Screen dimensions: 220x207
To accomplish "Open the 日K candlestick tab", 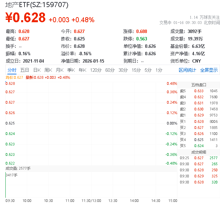I will click(x=37, y=70).
